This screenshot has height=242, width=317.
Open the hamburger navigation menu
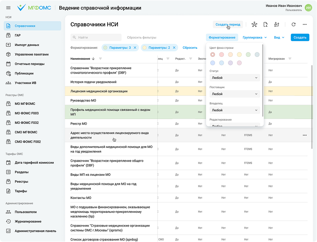click(x=9, y=8)
